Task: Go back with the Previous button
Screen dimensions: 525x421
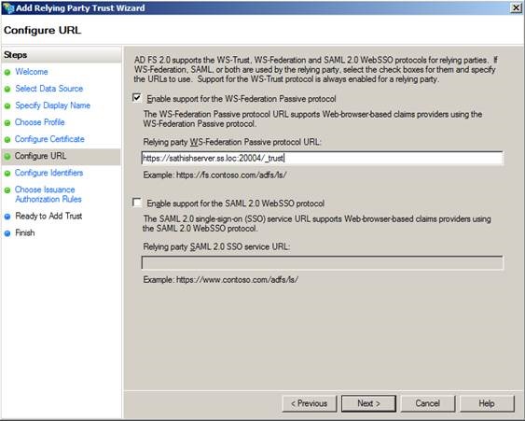Action: [310, 403]
